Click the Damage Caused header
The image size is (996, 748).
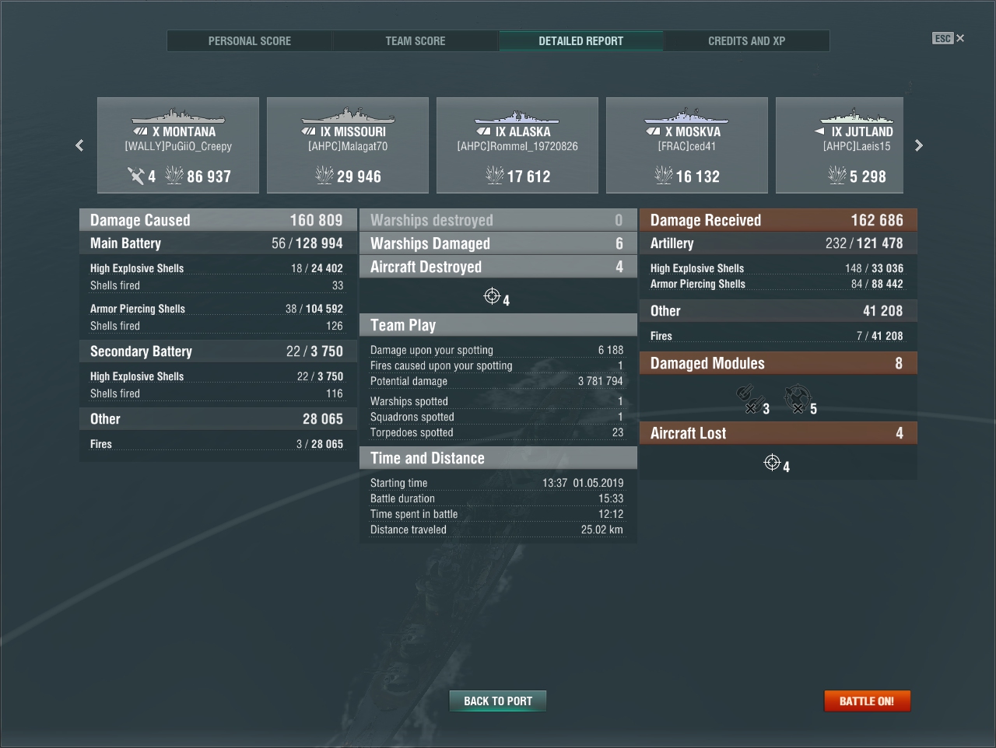click(x=218, y=220)
